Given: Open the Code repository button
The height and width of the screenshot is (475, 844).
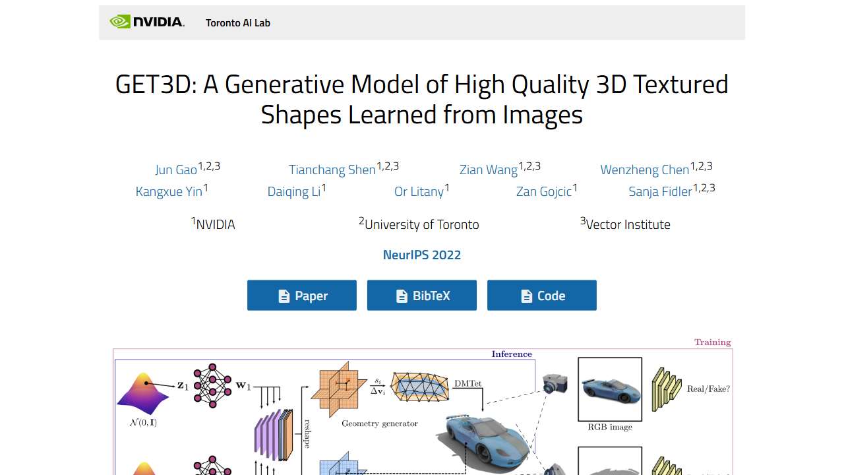Looking at the screenshot, I should (x=542, y=296).
